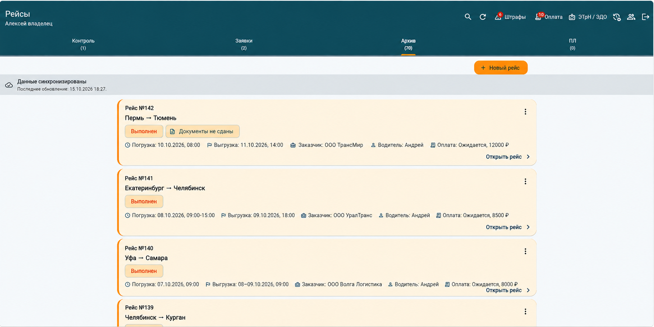The width and height of the screenshot is (654, 327).
Task: Click Рейс №139 heading
Action: [139, 307]
